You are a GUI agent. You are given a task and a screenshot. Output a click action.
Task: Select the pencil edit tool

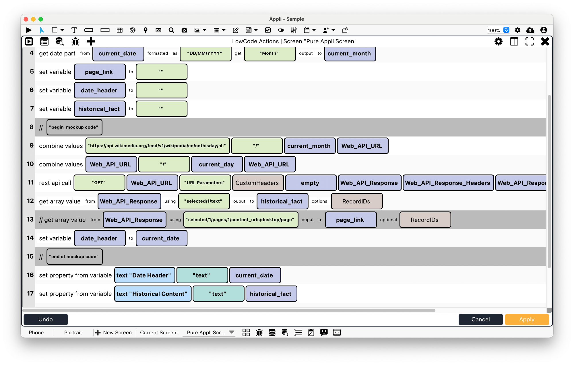[236, 30]
